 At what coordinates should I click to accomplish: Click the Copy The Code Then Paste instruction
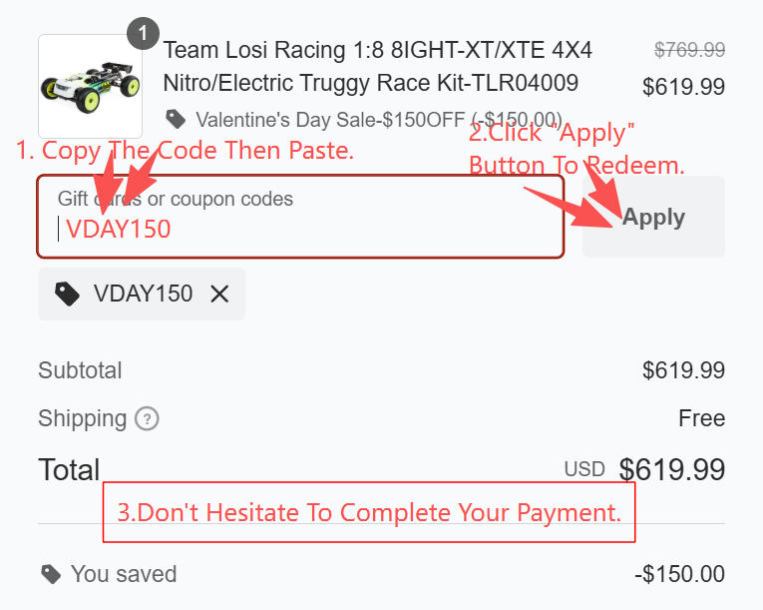point(185,151)
